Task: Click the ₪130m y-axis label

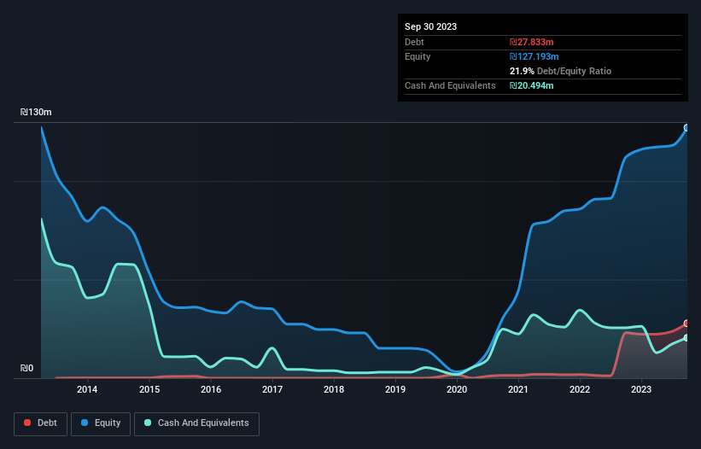Action: click(36, 112)
